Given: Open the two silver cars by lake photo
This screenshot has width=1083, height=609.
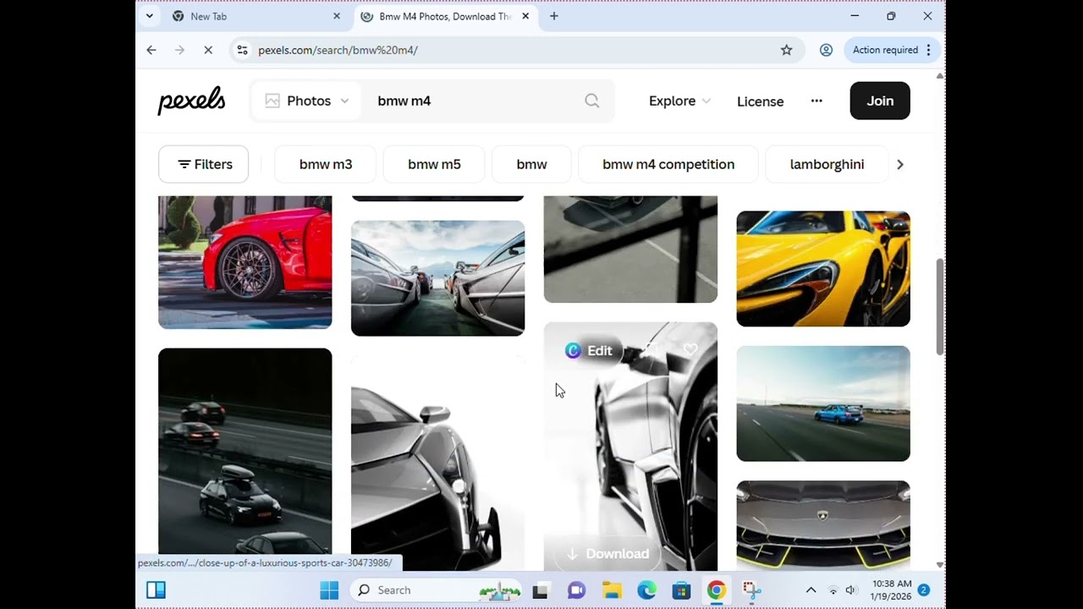Looking at the screenshot, I should pos(437,278).
